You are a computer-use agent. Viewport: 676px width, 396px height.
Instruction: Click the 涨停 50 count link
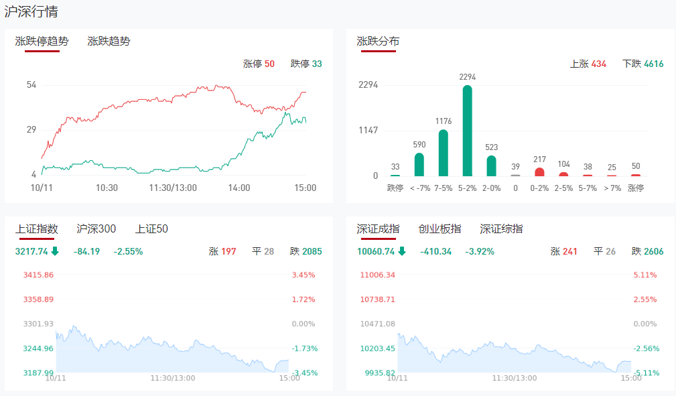(x=259, y=64)
